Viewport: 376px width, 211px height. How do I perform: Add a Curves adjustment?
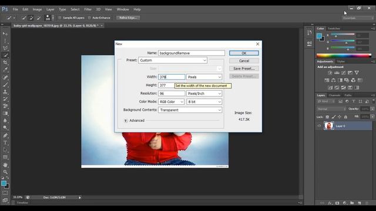tap(343, 73)
